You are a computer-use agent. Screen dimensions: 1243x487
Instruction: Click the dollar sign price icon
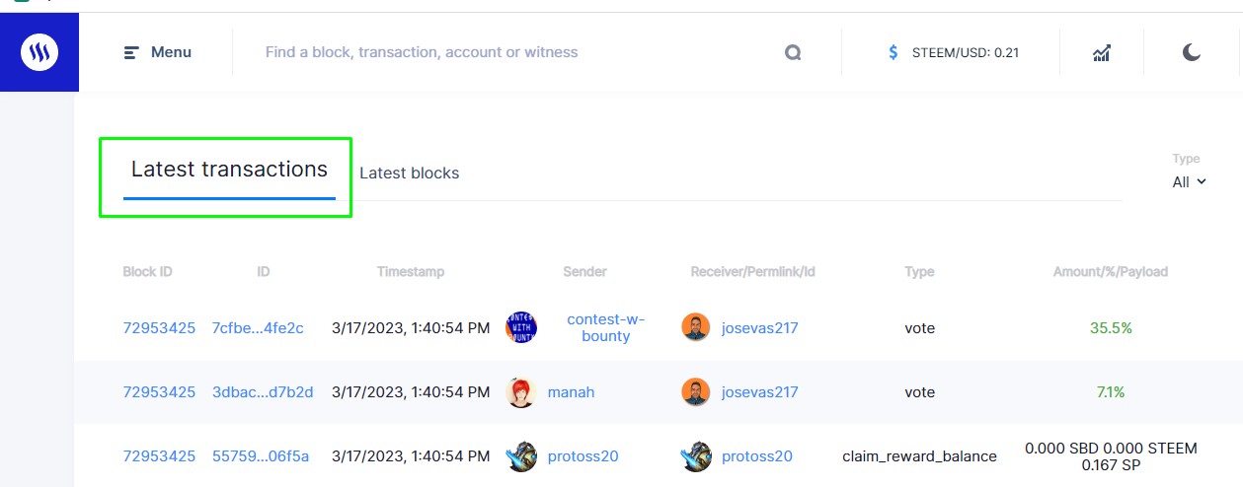click(x=893, y=52)
